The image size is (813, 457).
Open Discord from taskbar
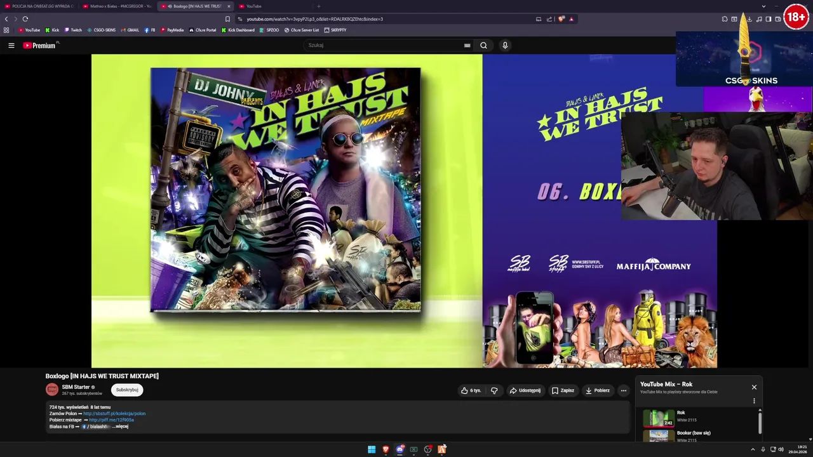[x=400, y=449]
